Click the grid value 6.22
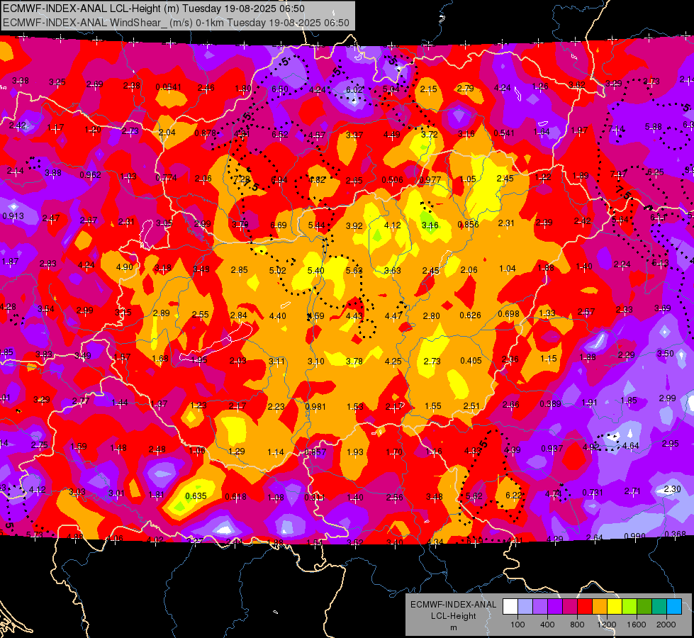Image resolution: width=694 pixels, height=638 pixels. pos(513,495)
